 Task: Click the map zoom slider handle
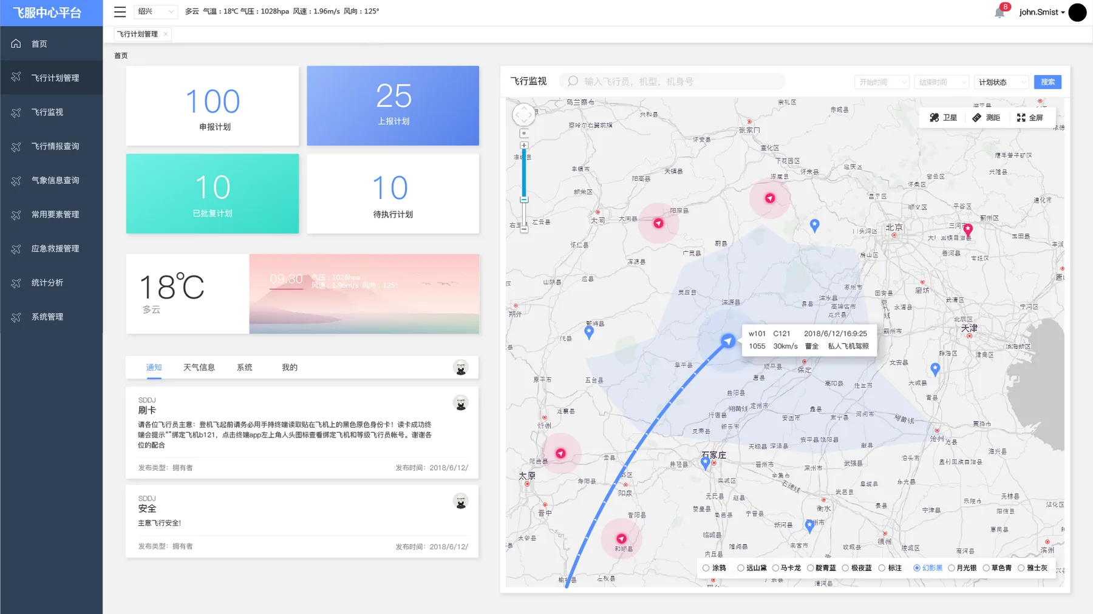click(x=524, y=200)
